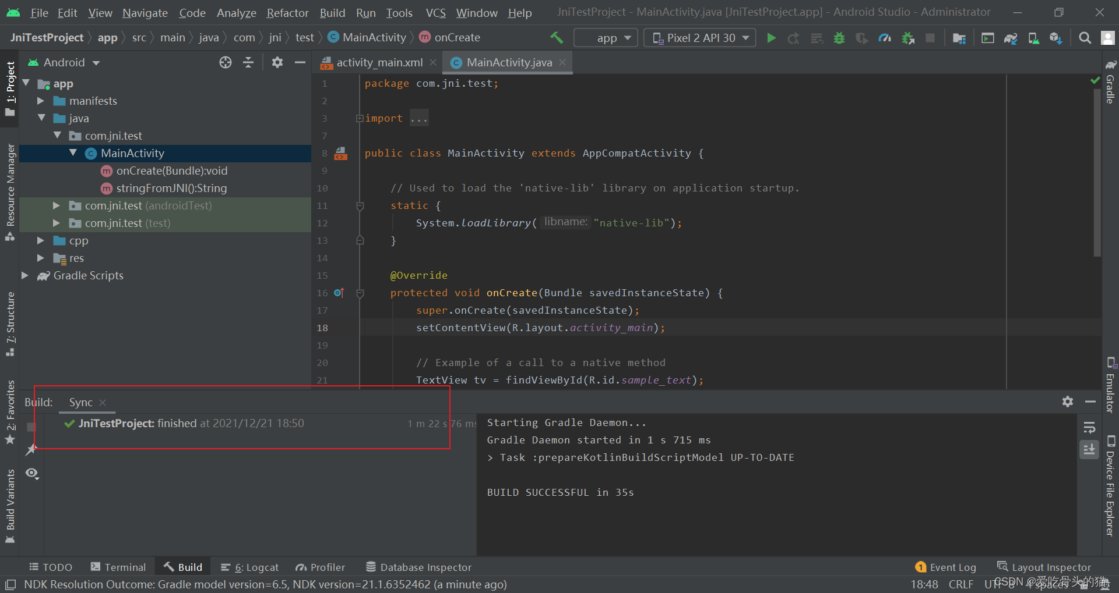Image resolution: width=1119 pixels, height=593 pixels.
Task: Hide the Build panel minus icon
Action: [1090, 402]
